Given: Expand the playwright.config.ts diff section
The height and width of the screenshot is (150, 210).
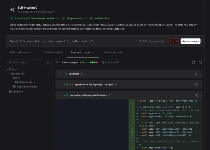Looking at the screenshot, I should (x=60, y=85).
